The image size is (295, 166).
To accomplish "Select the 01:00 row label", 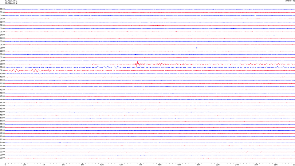I will 2,16.
